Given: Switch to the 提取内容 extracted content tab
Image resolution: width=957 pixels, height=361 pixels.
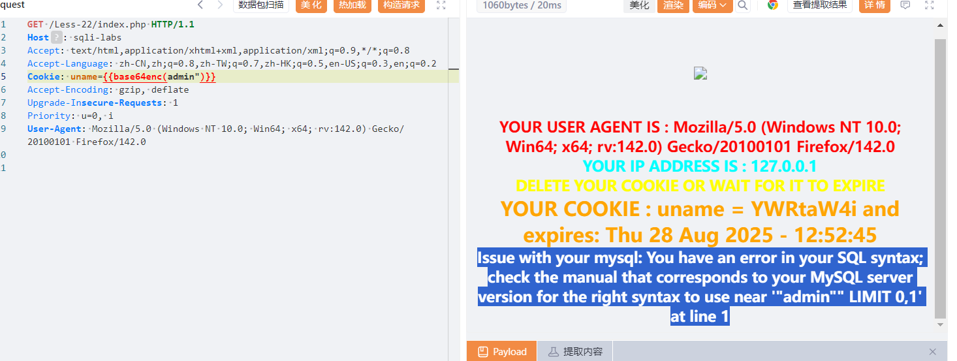Looking at the screenshot, I should coord(574,351).
